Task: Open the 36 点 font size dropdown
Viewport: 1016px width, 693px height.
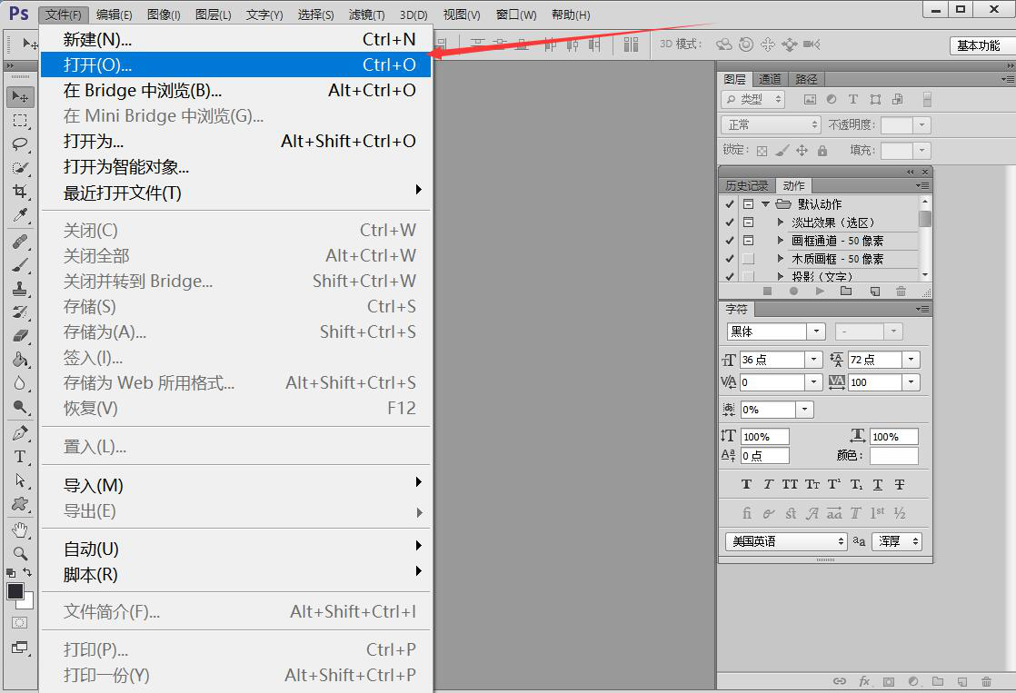Action: pyautogui.click(x=814, y=360)
